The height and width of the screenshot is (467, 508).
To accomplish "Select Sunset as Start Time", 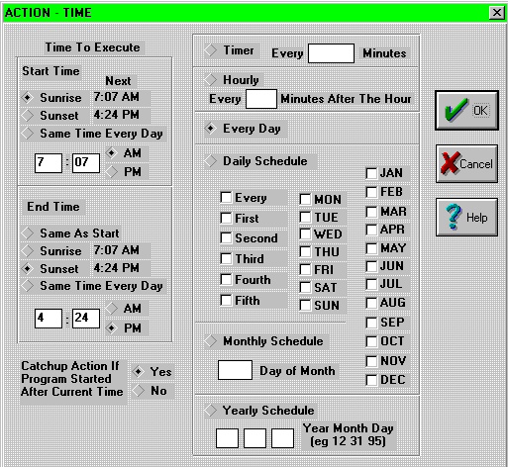I will coord(28,116).
